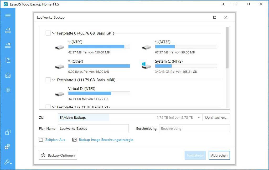The width and height of the screenshot is (269, 170).
Task: Click System C: usage bar
Action: [x=186, y=66]
